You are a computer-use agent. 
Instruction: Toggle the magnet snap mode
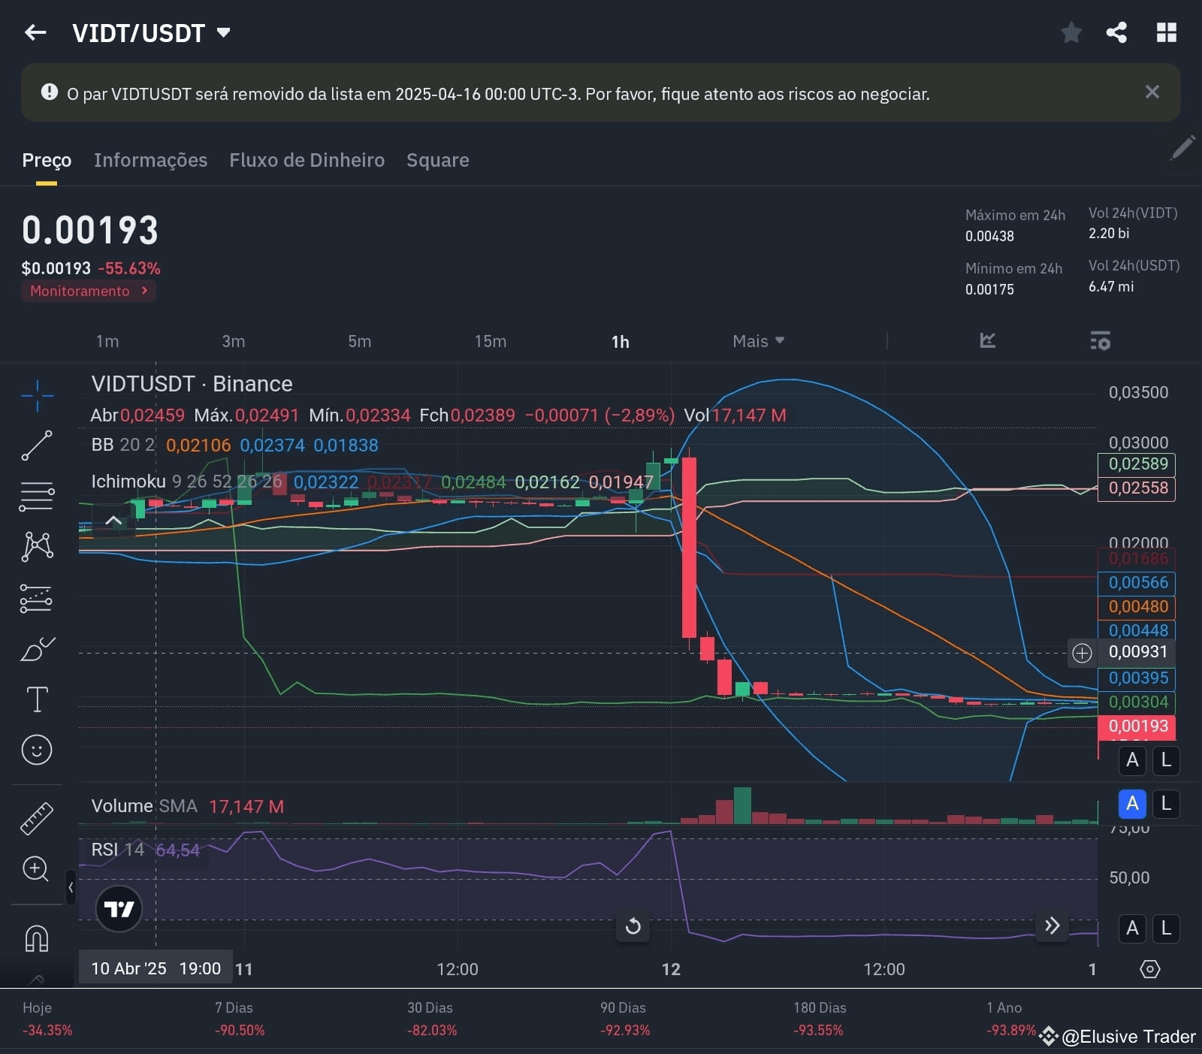(37, 938)
